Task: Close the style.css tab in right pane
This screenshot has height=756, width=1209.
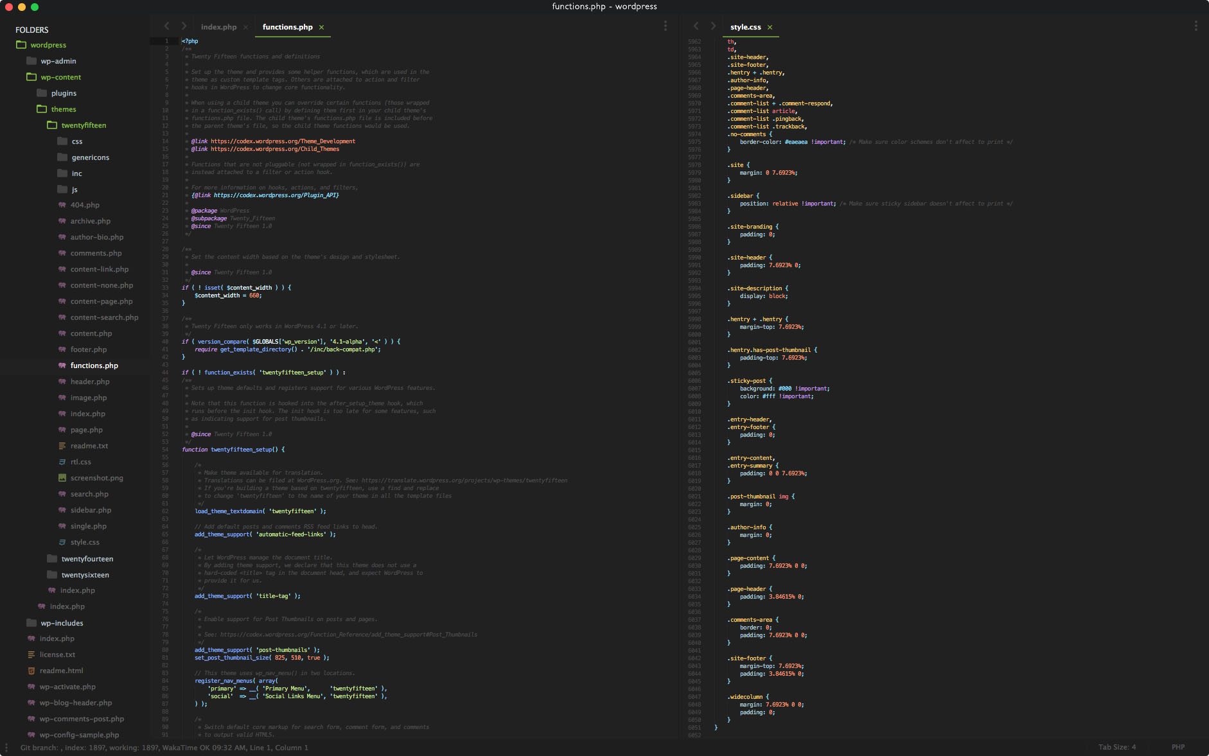Action: tap(770, 27)
